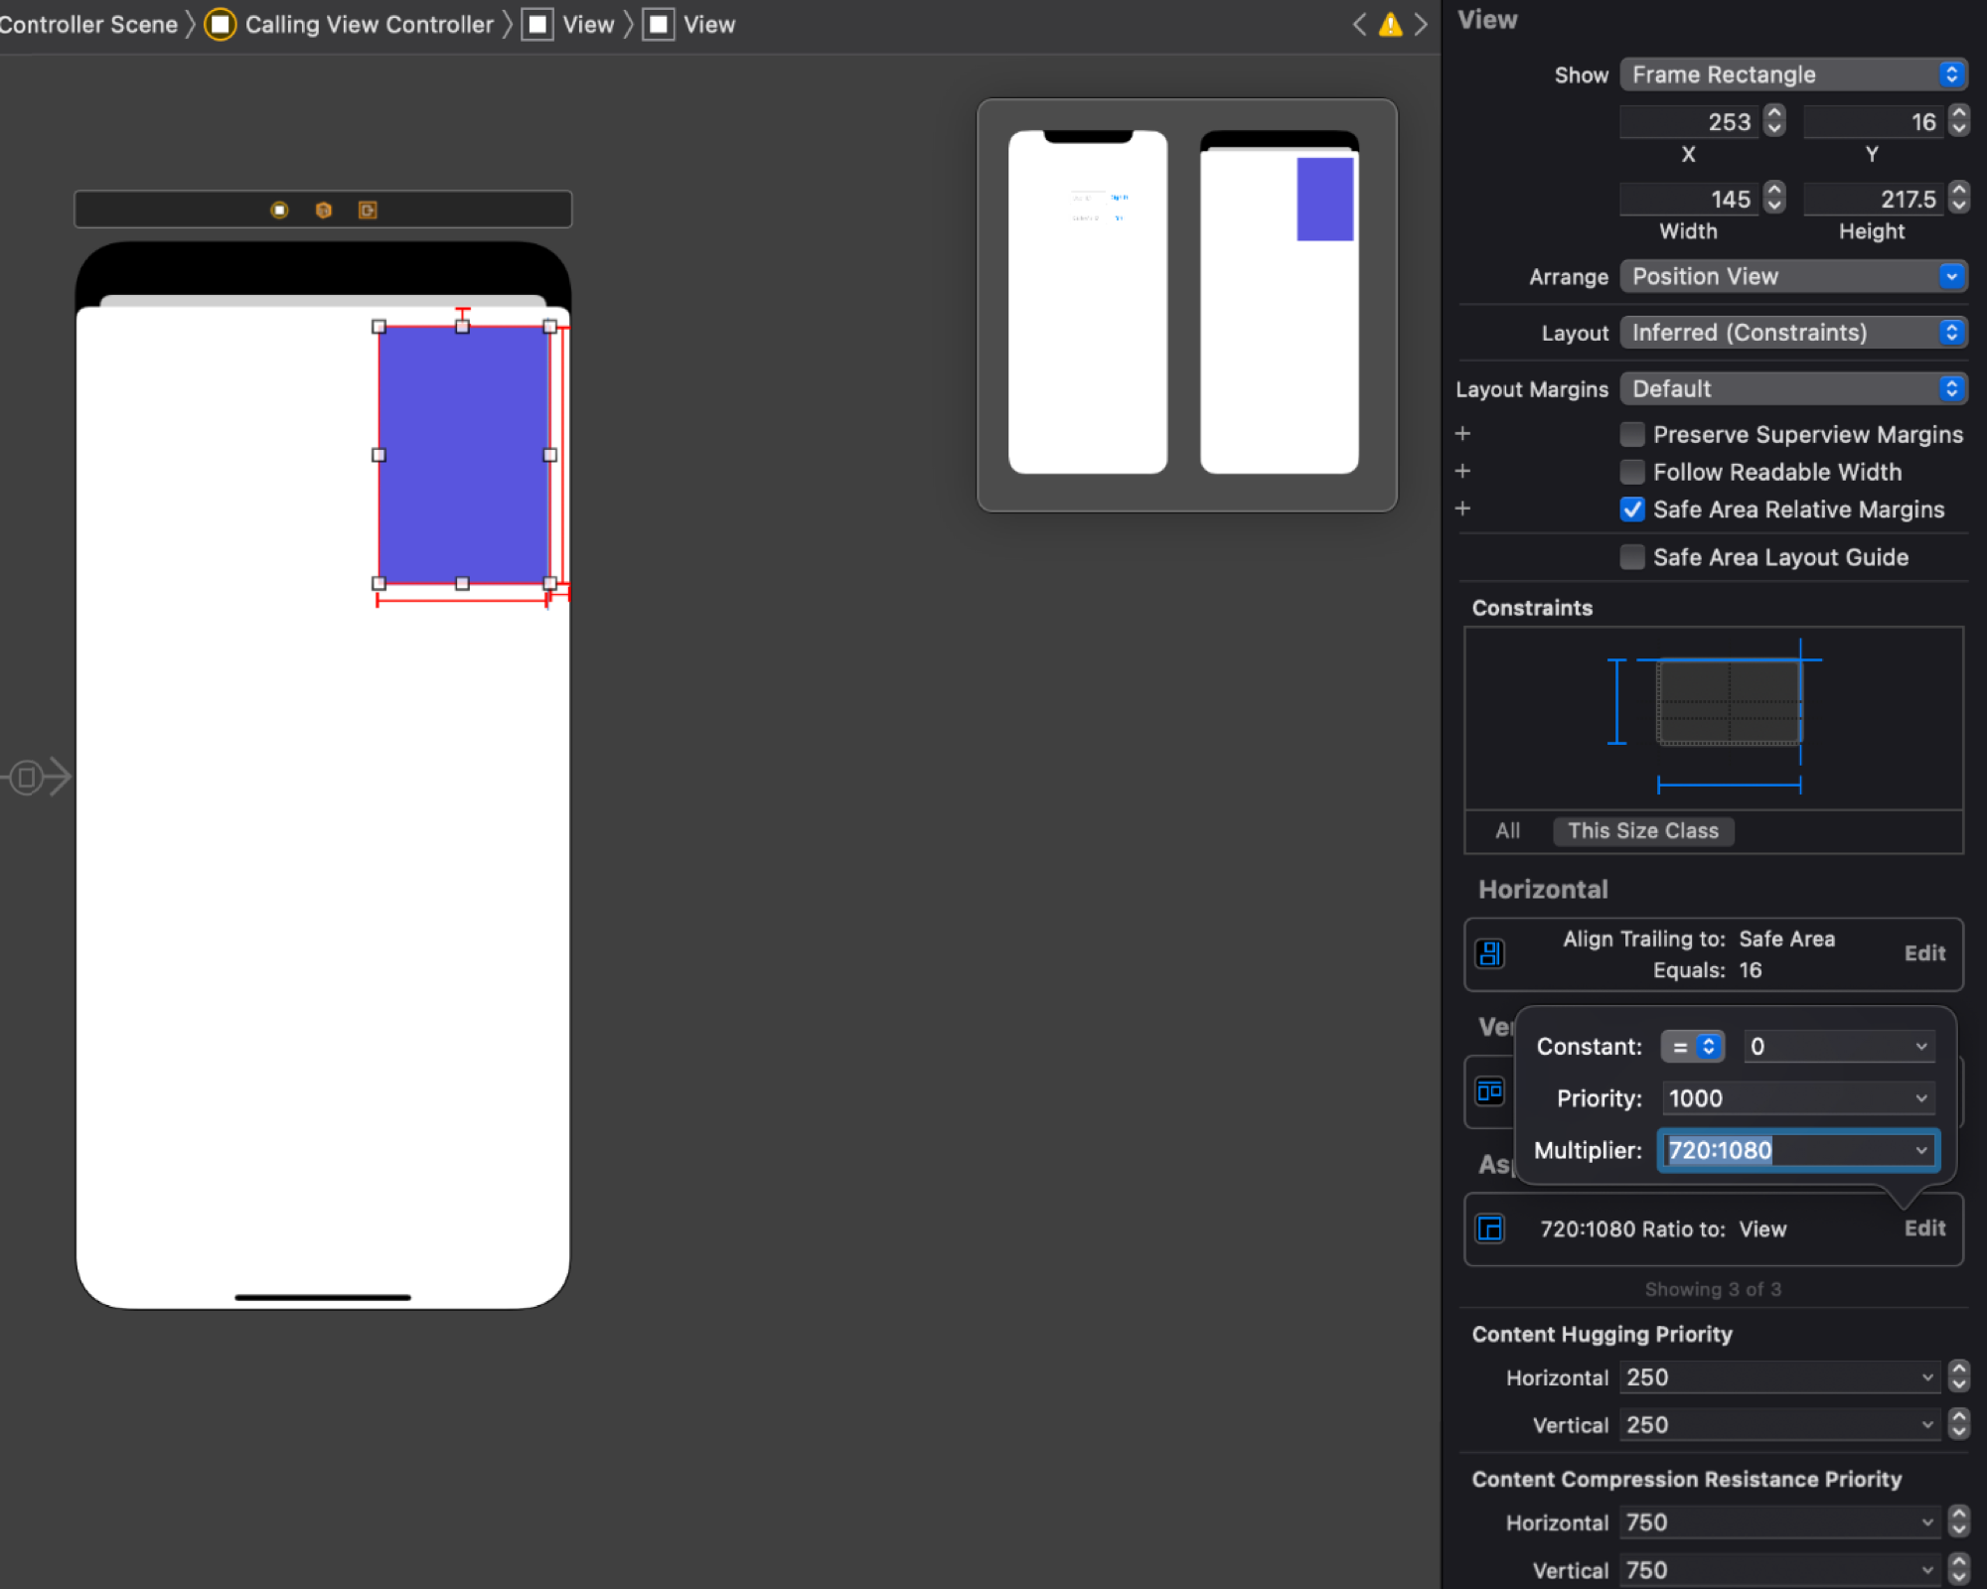Open the Constant value combo box arrow
Image resolution: width=1987 pixels, height=1589 pixels.
click(x=1920, y=1047)
